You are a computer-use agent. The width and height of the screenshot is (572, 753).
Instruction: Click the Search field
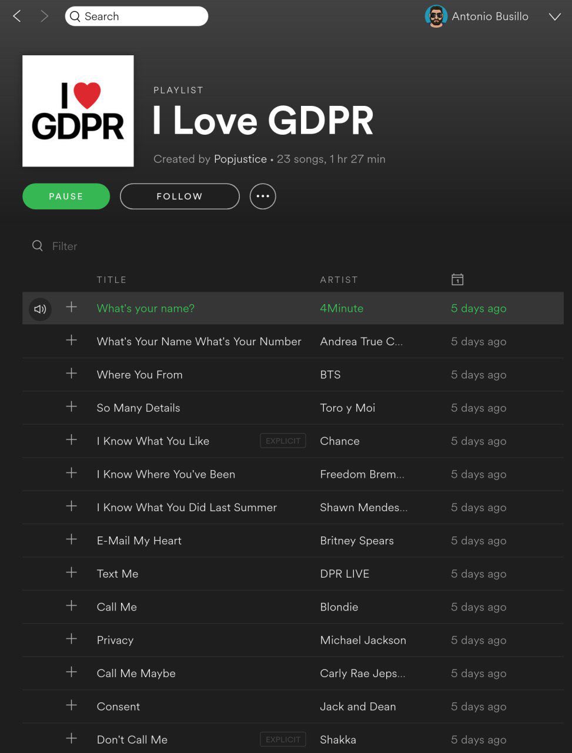[x=136, y=16]
